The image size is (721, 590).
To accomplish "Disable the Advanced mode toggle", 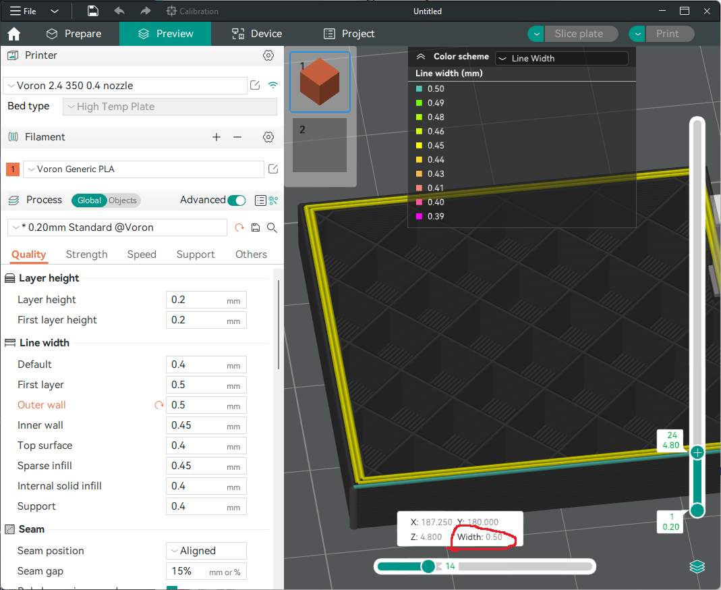I will (236, 200).
